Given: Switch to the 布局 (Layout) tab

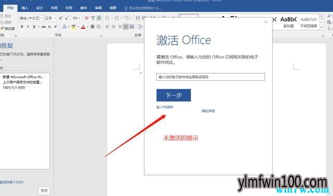Looking at the screenshot, I should pyautogui.click(x=54, y=8).
